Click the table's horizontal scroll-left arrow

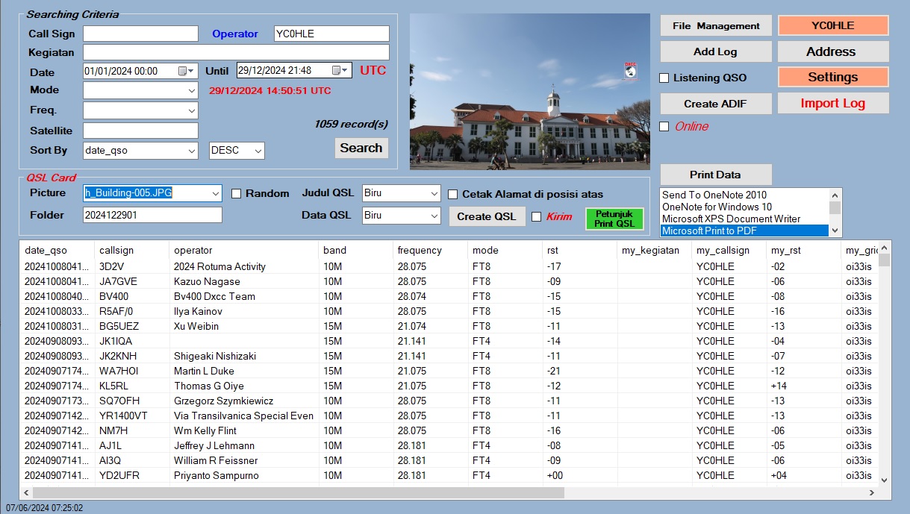point(25,493)
